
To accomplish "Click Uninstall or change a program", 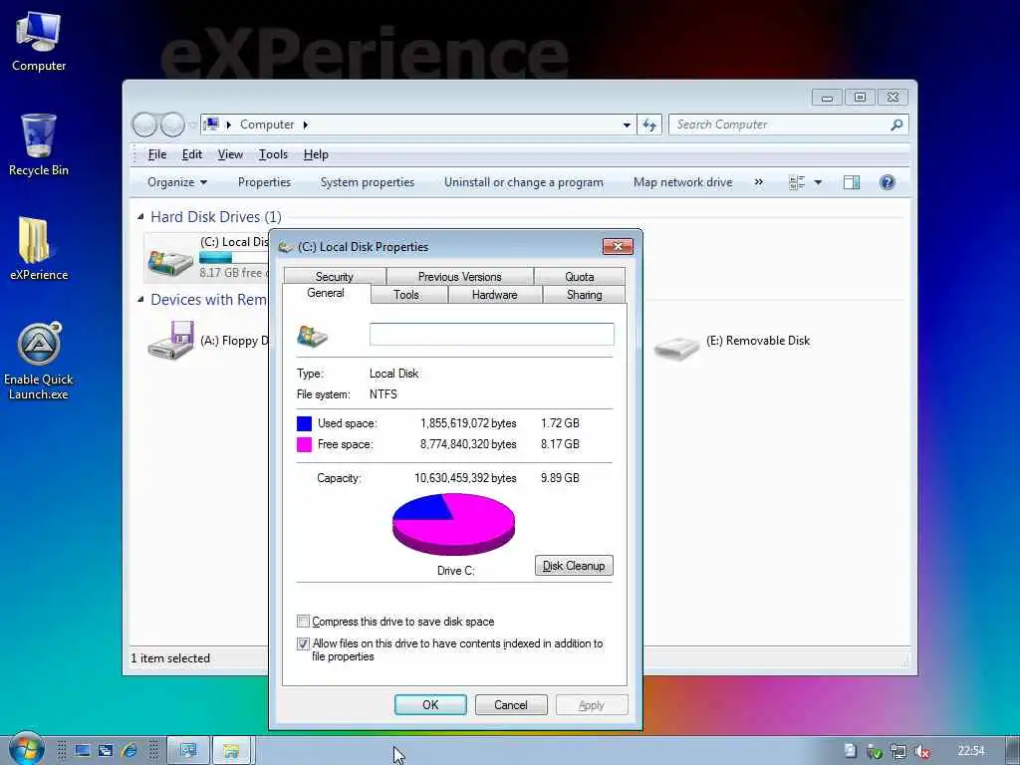I will [524, 182].
